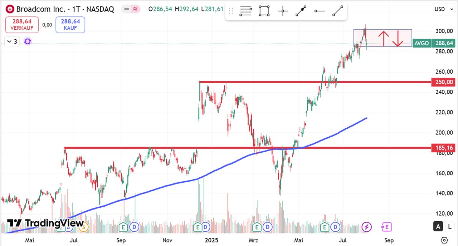Click the purple lightning news marker

point(367,227)
